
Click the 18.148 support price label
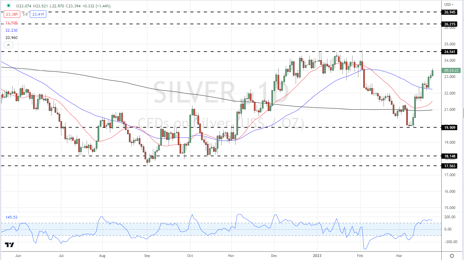click(450, 156)
